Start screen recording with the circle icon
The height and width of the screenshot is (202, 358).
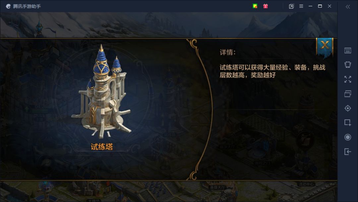pyautogui.click(x=347, y=137)
